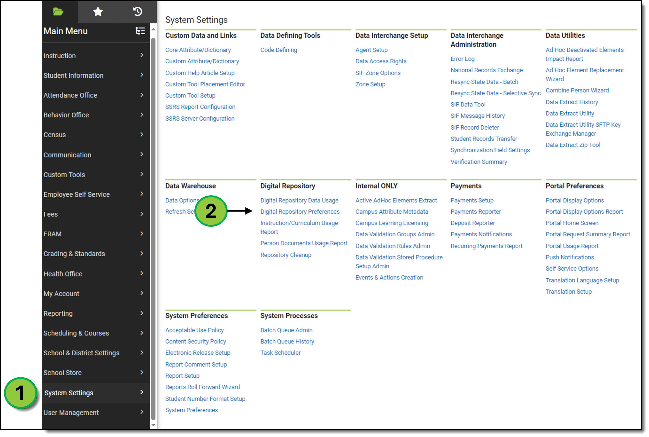Click the green open folder icon
Screen dimensions: 649x437
coord(58,12)
